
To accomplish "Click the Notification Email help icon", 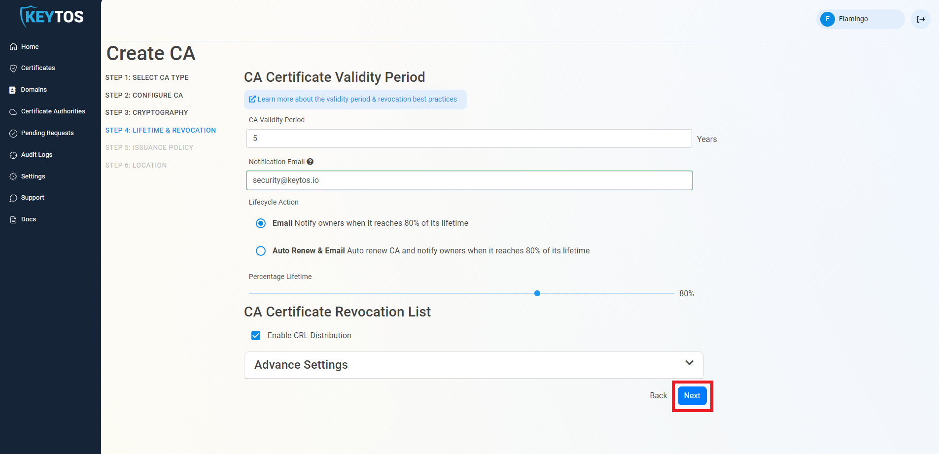I will pyautogui.click(x=310, y=162).
